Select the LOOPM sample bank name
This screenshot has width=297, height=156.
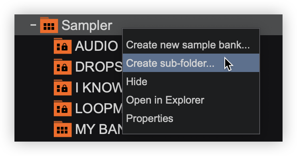point(99,108)
